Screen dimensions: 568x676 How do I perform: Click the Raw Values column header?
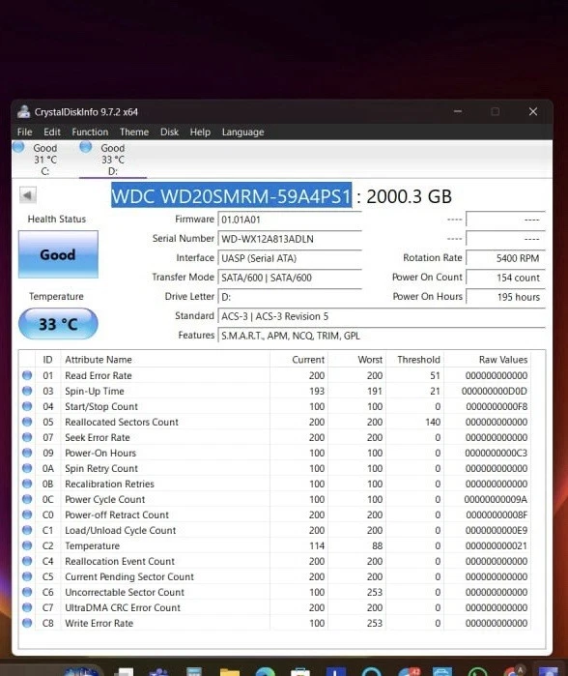point(487,360)
